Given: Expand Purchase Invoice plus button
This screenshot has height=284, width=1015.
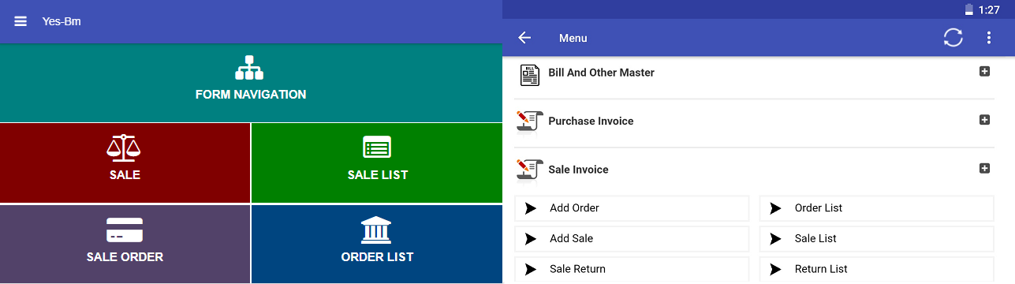Looking at the screenshot, I should click(984, 120).
